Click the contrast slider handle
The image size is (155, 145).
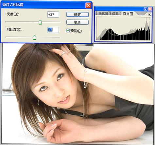(x=35, y=37)
